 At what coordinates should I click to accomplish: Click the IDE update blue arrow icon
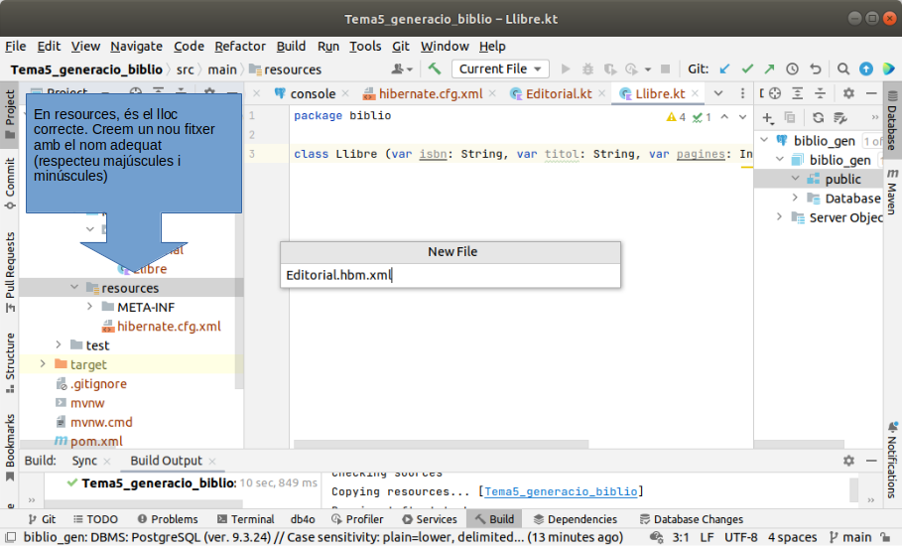click(x=865, y=69)
